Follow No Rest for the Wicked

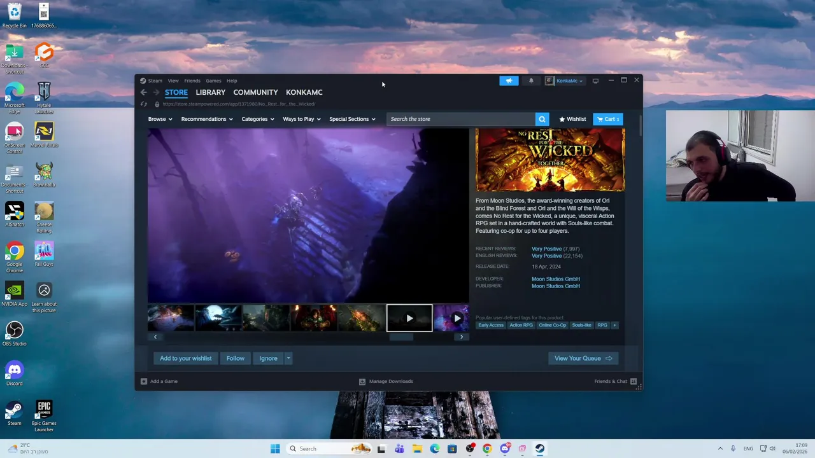(235, 358)
